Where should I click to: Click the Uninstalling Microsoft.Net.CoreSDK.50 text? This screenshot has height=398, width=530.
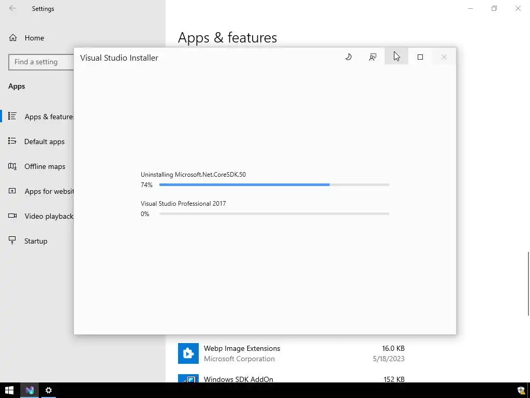(194, 175)
